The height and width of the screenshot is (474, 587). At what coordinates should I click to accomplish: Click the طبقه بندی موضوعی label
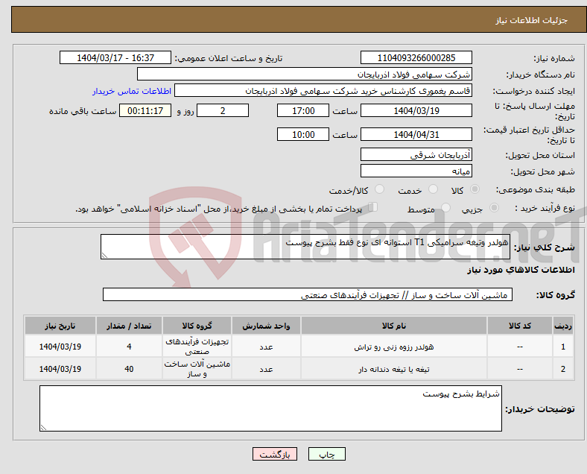pyautogui.click(x=536, y=189)
